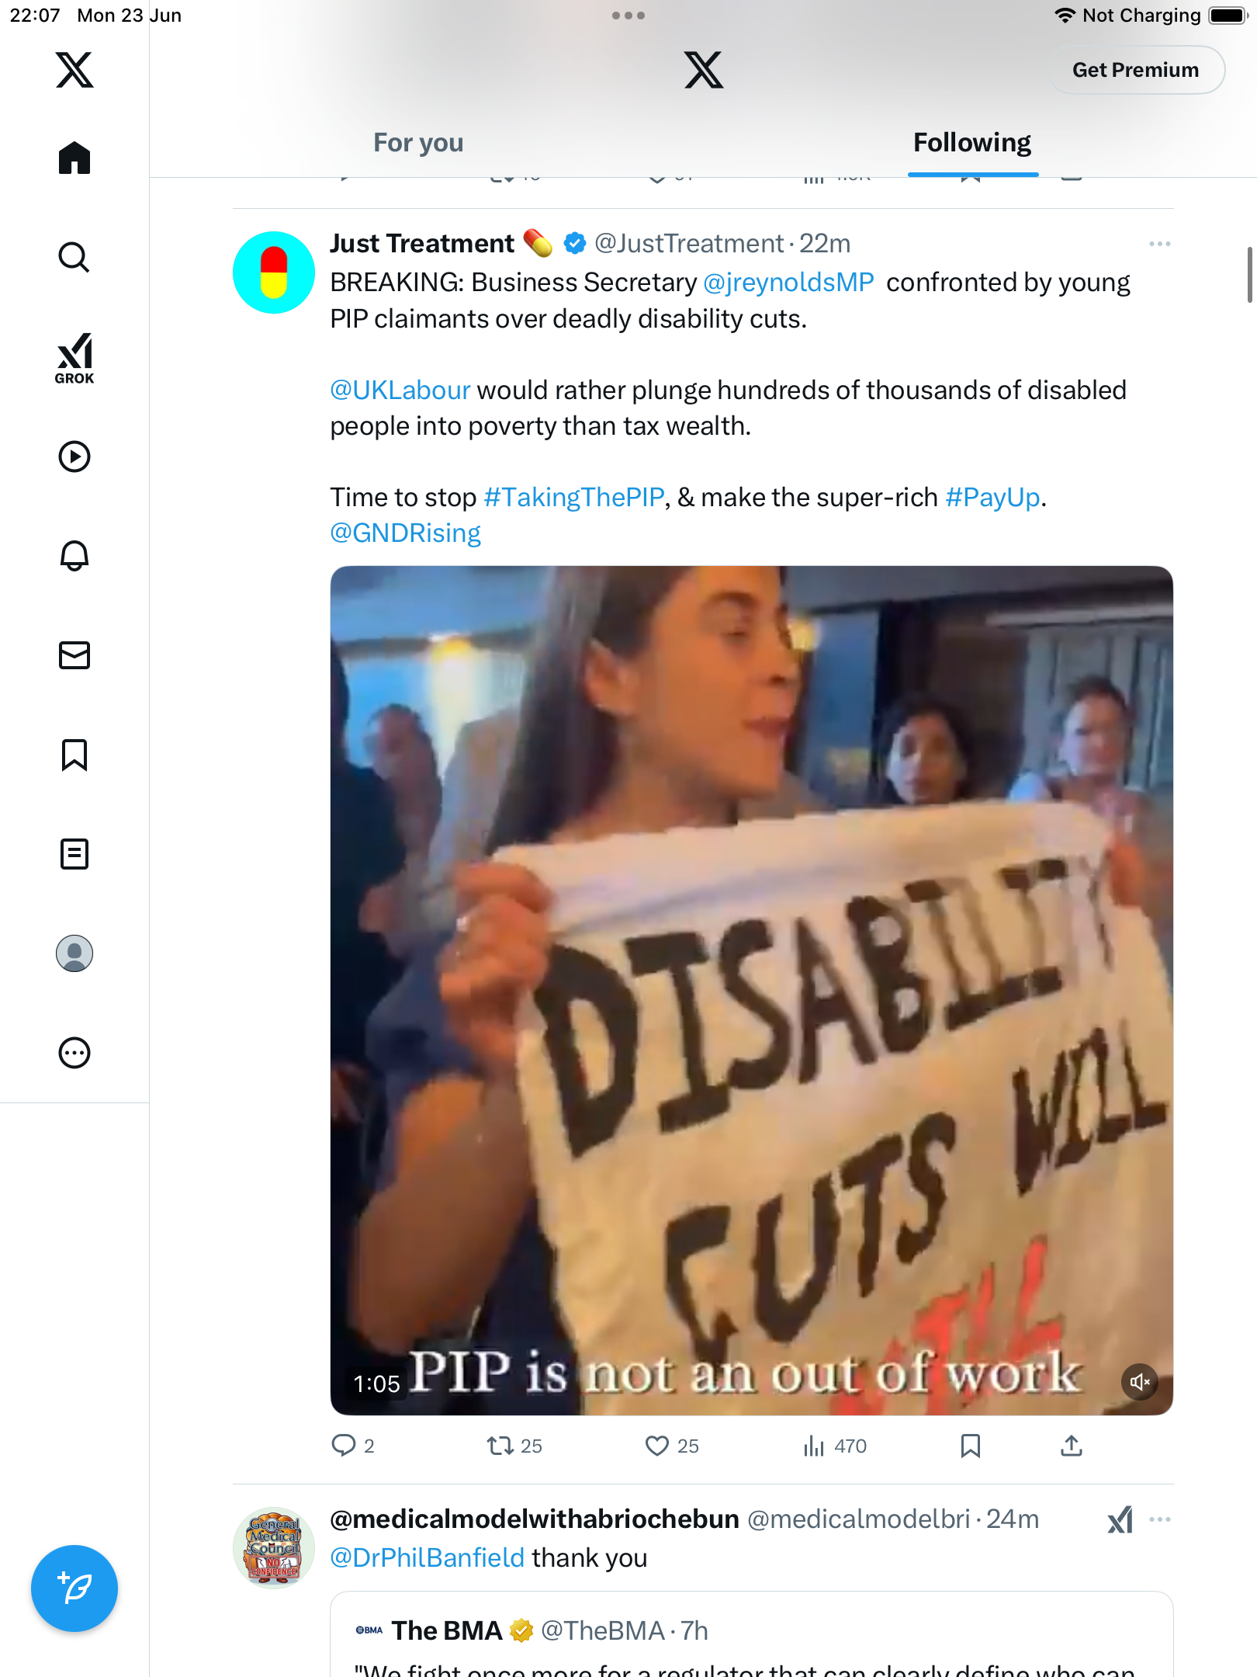
Task: Bookmark the Just Treatment post
Action: coord(971,1446)
